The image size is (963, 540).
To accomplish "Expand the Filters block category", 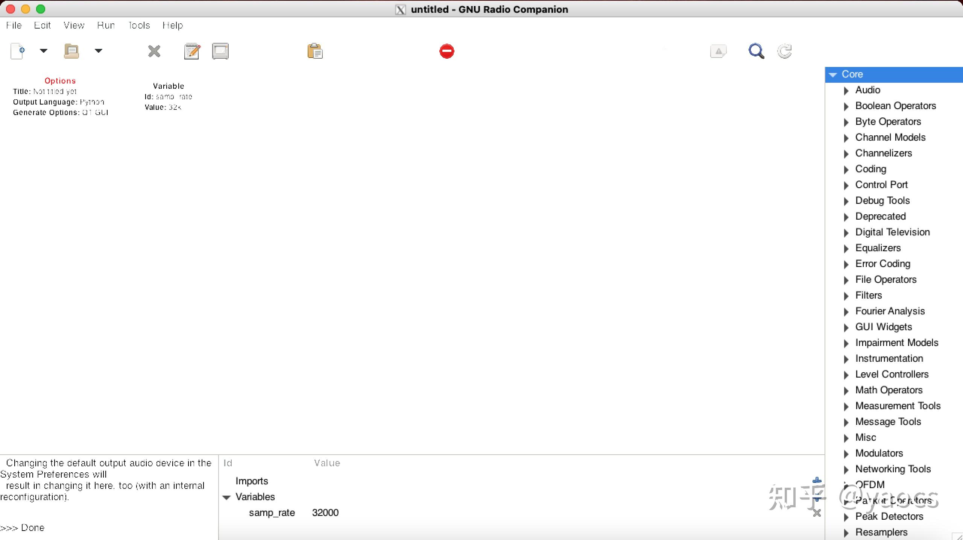I will pos(846,296).
